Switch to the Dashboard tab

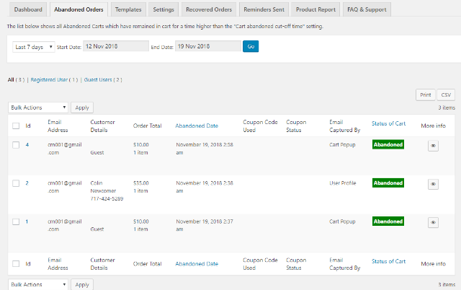[28, 9]
